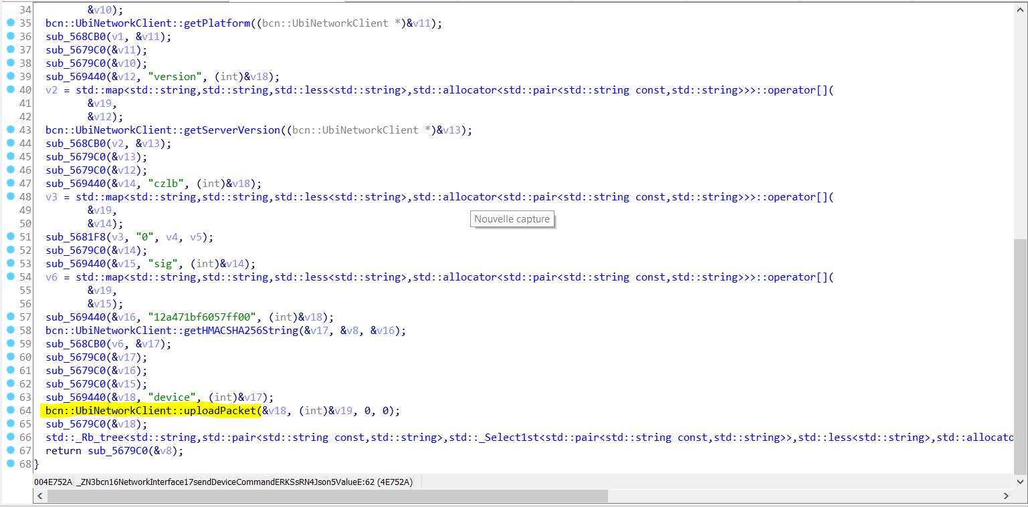This screenshot has height=507, width=1028.
Task: Click the blue dot beside line 44
Action: pyautogui.click(x=10, y=143)
